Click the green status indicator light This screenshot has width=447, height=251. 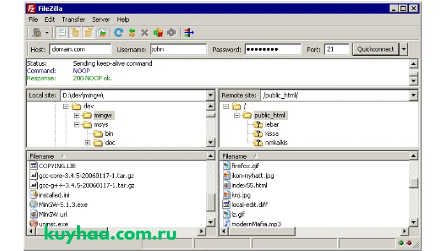402,243
